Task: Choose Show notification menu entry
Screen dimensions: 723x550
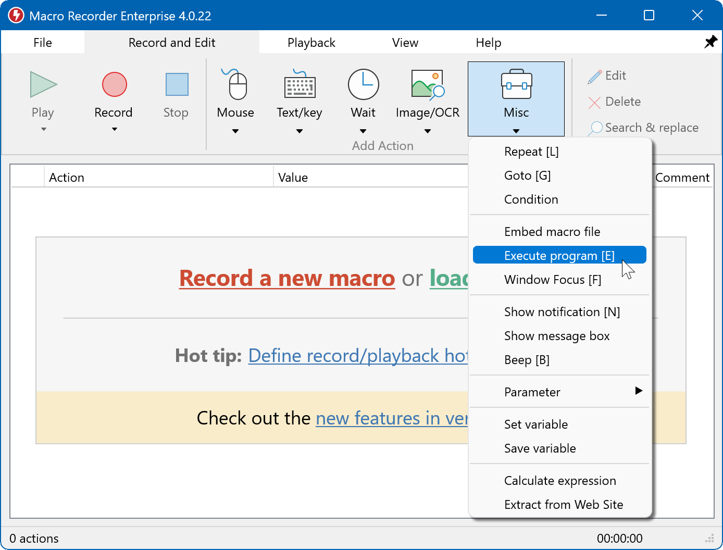Action: point(562,311)
